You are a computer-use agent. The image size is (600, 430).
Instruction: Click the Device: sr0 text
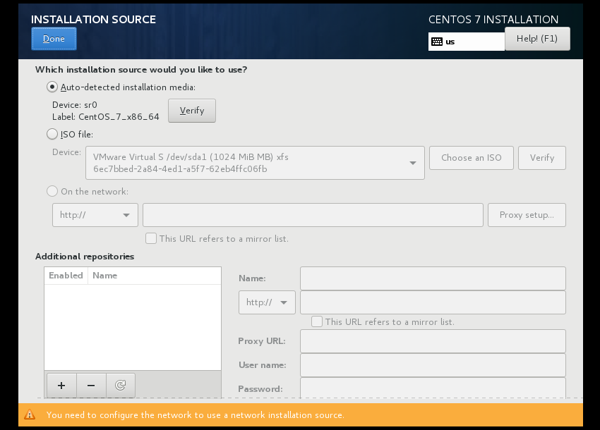click(x=75, y=105)
